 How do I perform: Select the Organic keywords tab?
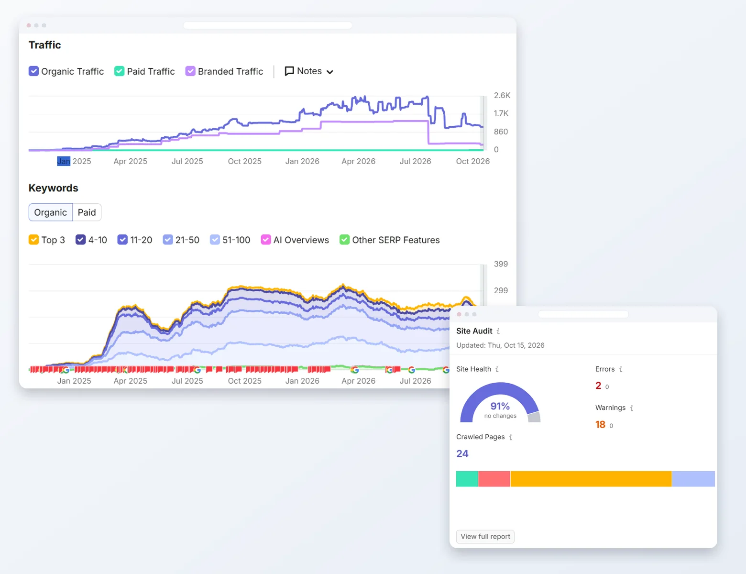pos(51,212)
